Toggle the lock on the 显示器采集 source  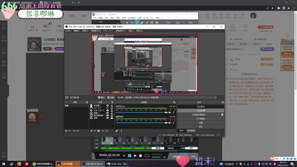point(112,115)
